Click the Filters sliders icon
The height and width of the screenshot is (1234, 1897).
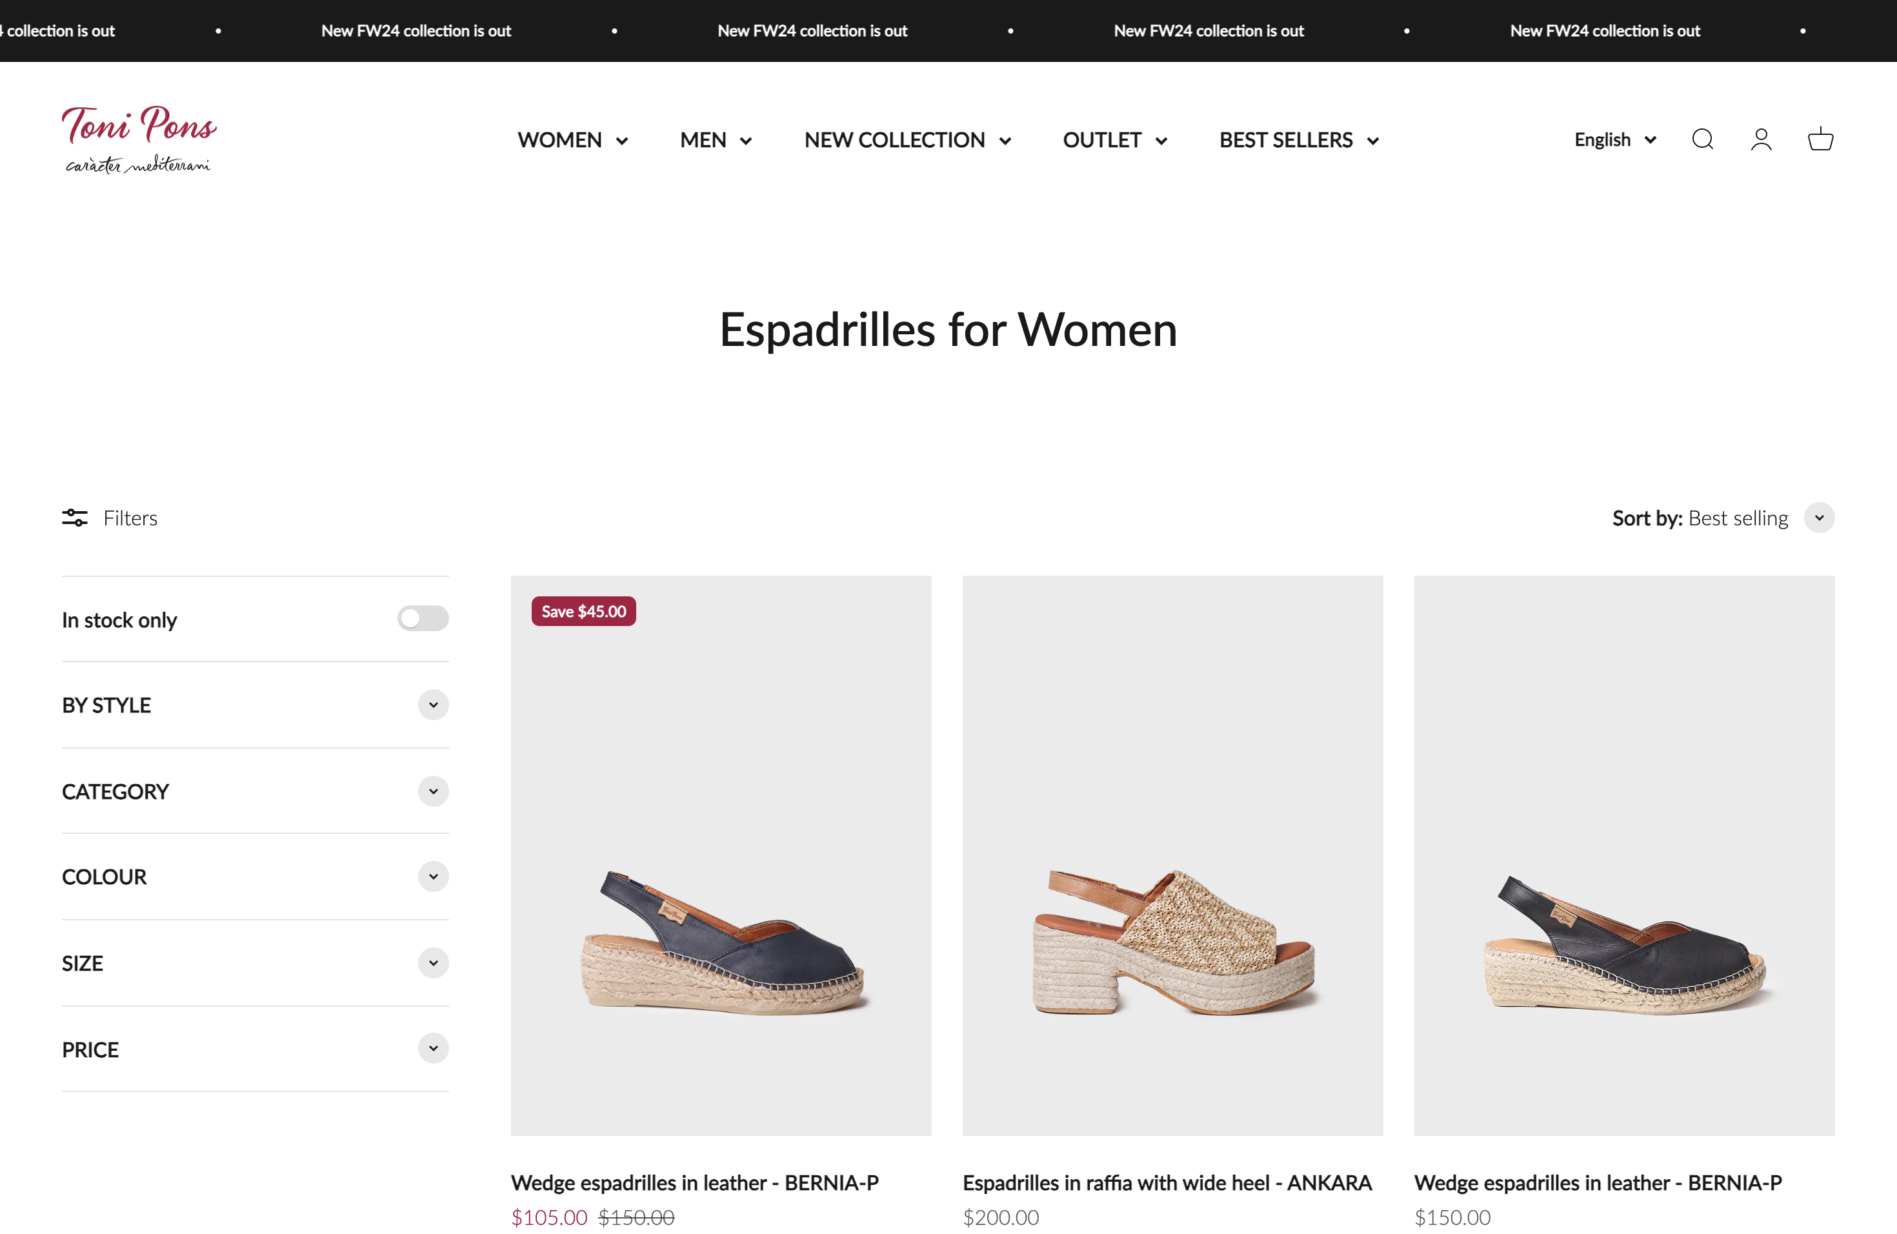(75, 518)
